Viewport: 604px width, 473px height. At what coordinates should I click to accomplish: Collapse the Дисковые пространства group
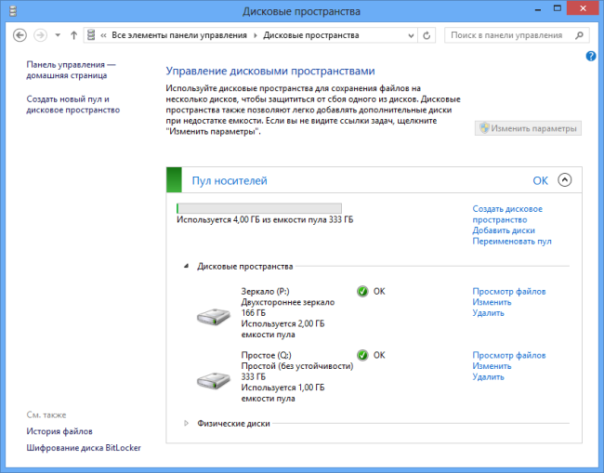coord(187,266)
